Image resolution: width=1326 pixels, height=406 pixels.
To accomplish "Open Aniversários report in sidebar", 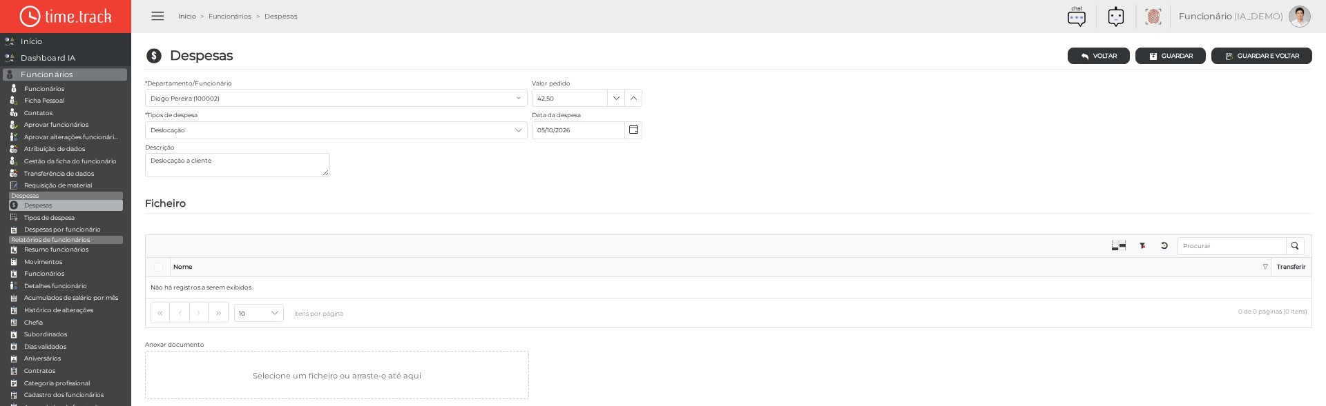I will [x=42, y=358].
